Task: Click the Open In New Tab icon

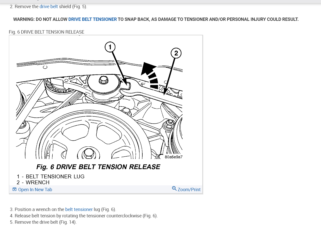Action: coord(14,189)
